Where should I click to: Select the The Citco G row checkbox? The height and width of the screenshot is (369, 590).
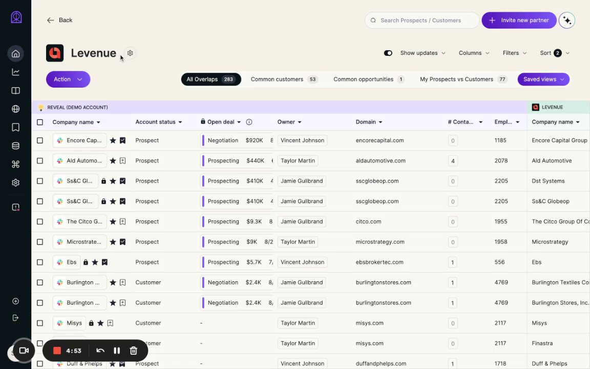click(40, 222)
